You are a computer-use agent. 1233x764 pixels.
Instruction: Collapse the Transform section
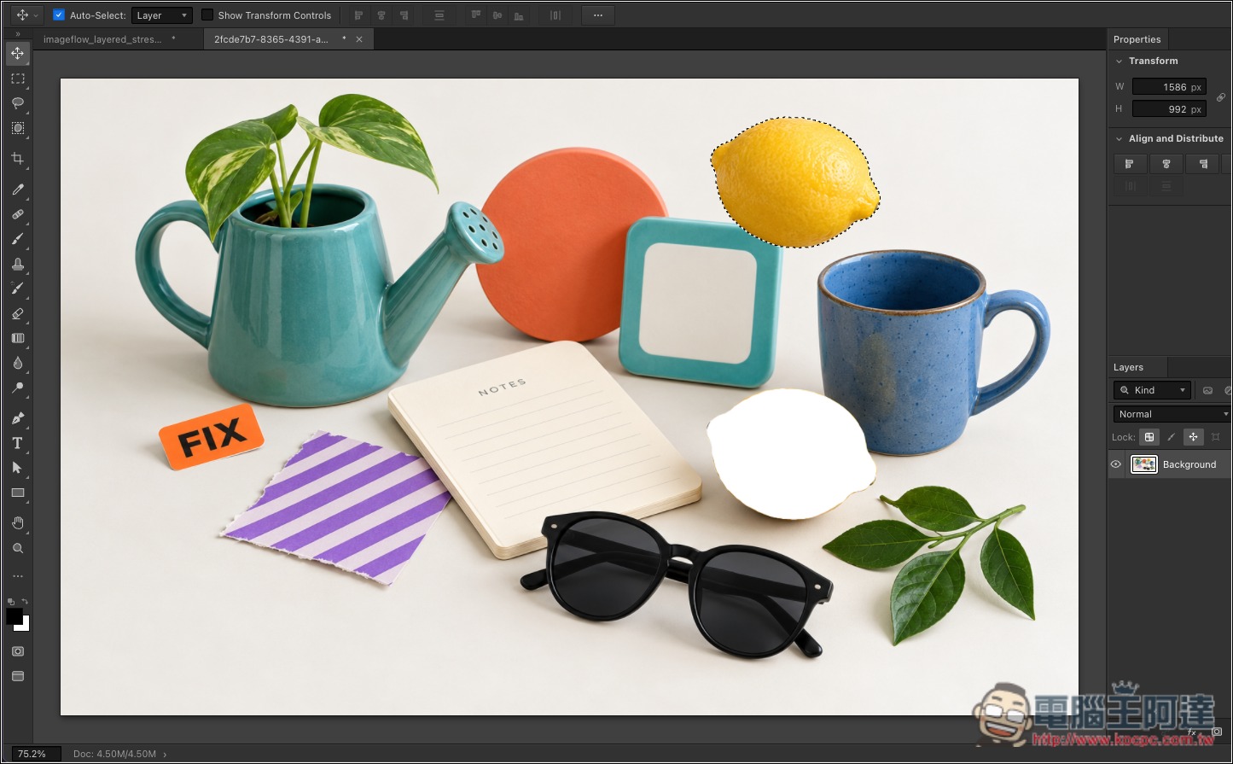point(1119,61)
